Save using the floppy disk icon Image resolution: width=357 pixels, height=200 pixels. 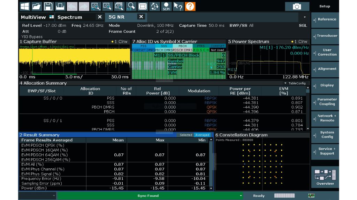point(48,6)
